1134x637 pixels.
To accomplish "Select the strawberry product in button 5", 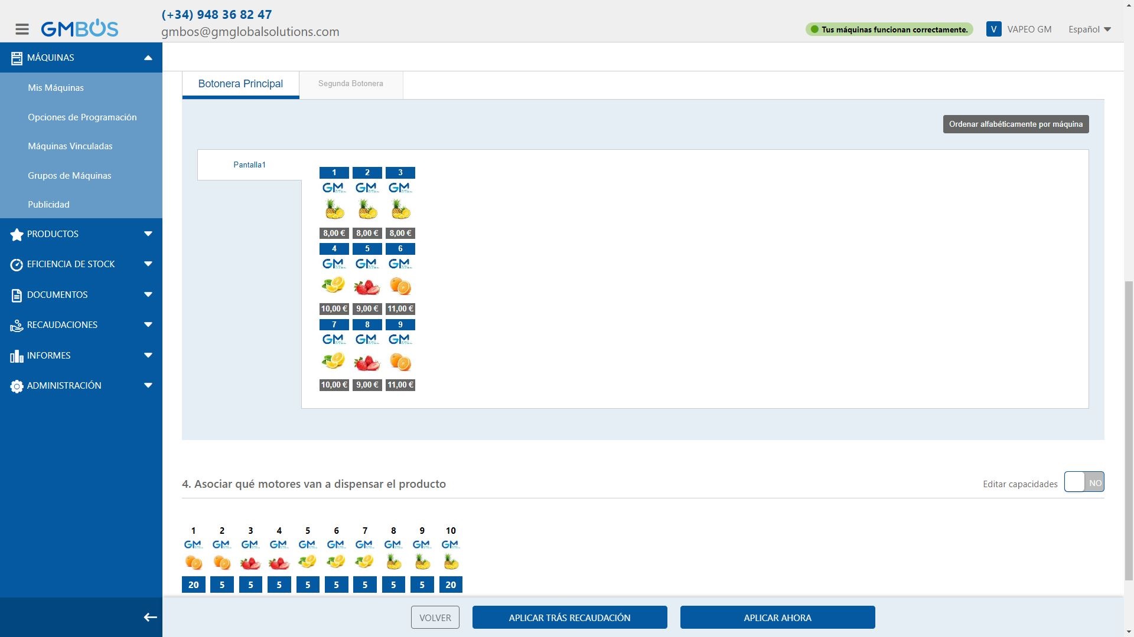I will [367, 286].
